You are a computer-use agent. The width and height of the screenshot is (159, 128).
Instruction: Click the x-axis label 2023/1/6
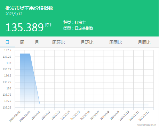(85, 115)
